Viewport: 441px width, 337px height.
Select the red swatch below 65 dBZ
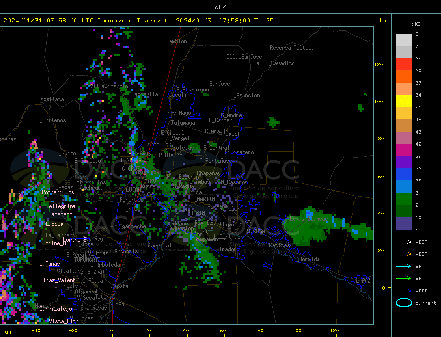point(404,64)
